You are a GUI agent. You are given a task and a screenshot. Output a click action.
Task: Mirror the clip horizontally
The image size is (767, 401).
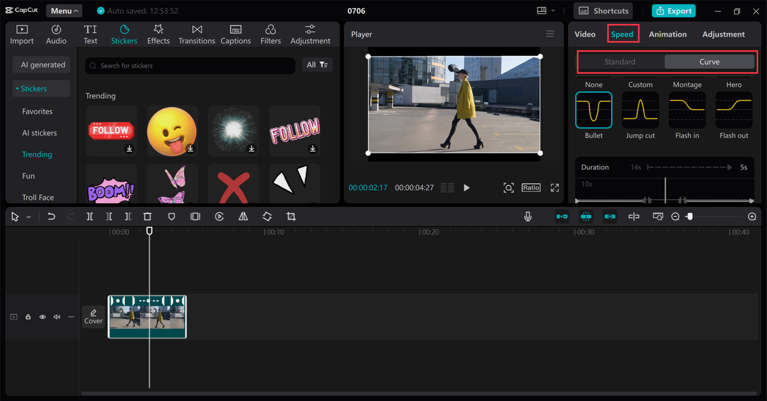tap(243, 217)
